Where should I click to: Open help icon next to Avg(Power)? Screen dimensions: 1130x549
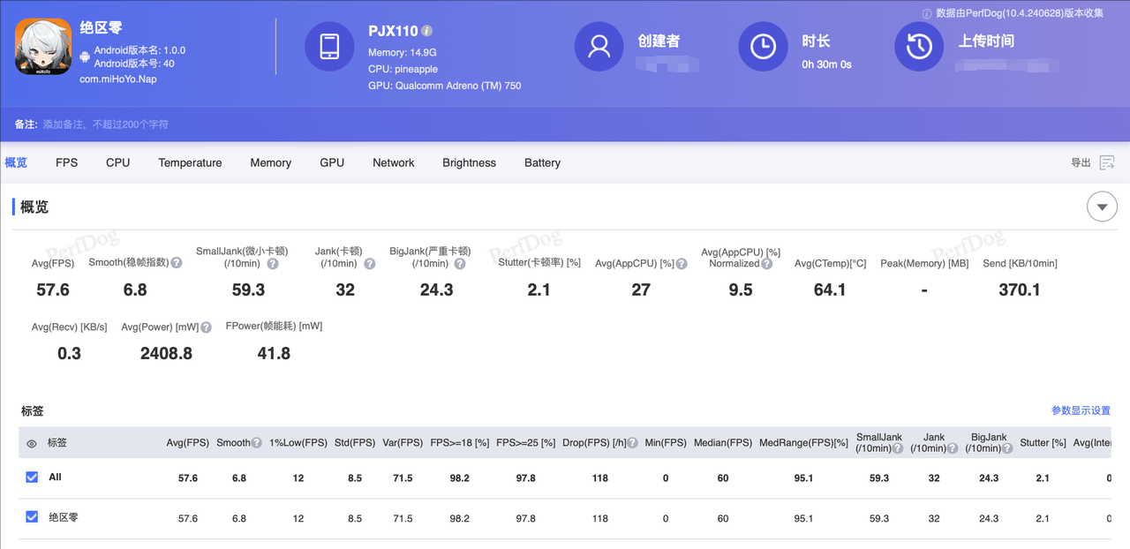click(206, 327)
